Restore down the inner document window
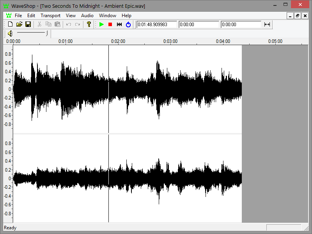This screenshot has width=312, height=234. [x=298, y=16]
